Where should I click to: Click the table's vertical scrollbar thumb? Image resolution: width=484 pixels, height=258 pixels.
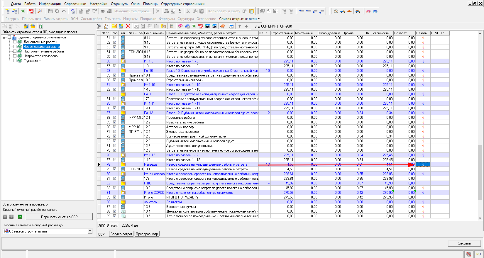[x=480, y=173]
